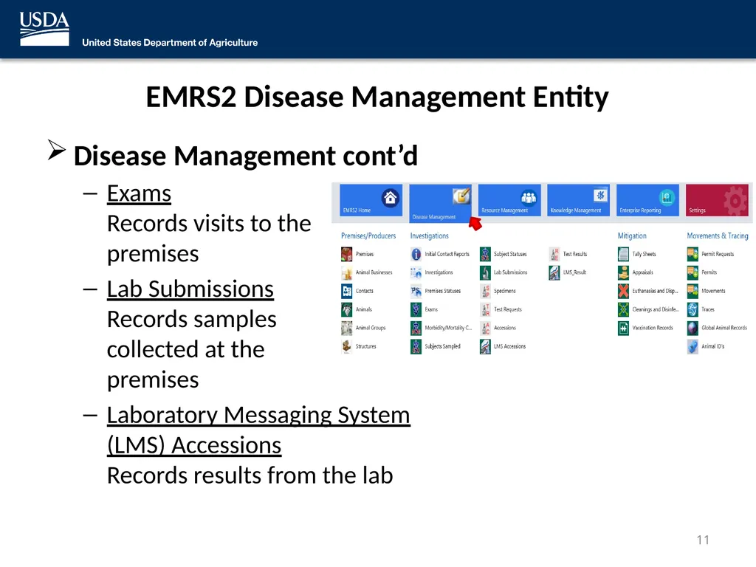Click the Investigations group heading
The image size is (756, 567).
tap(430, 236)
